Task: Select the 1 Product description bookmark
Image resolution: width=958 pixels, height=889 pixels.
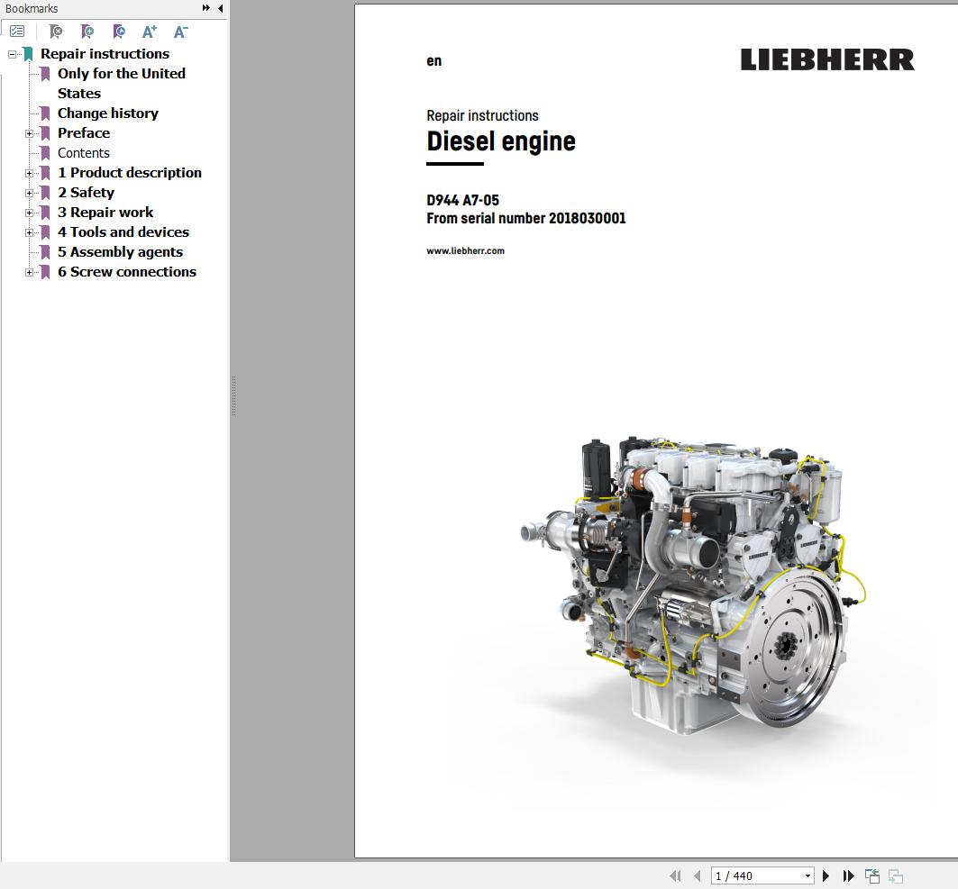Action: pos(130,173)
